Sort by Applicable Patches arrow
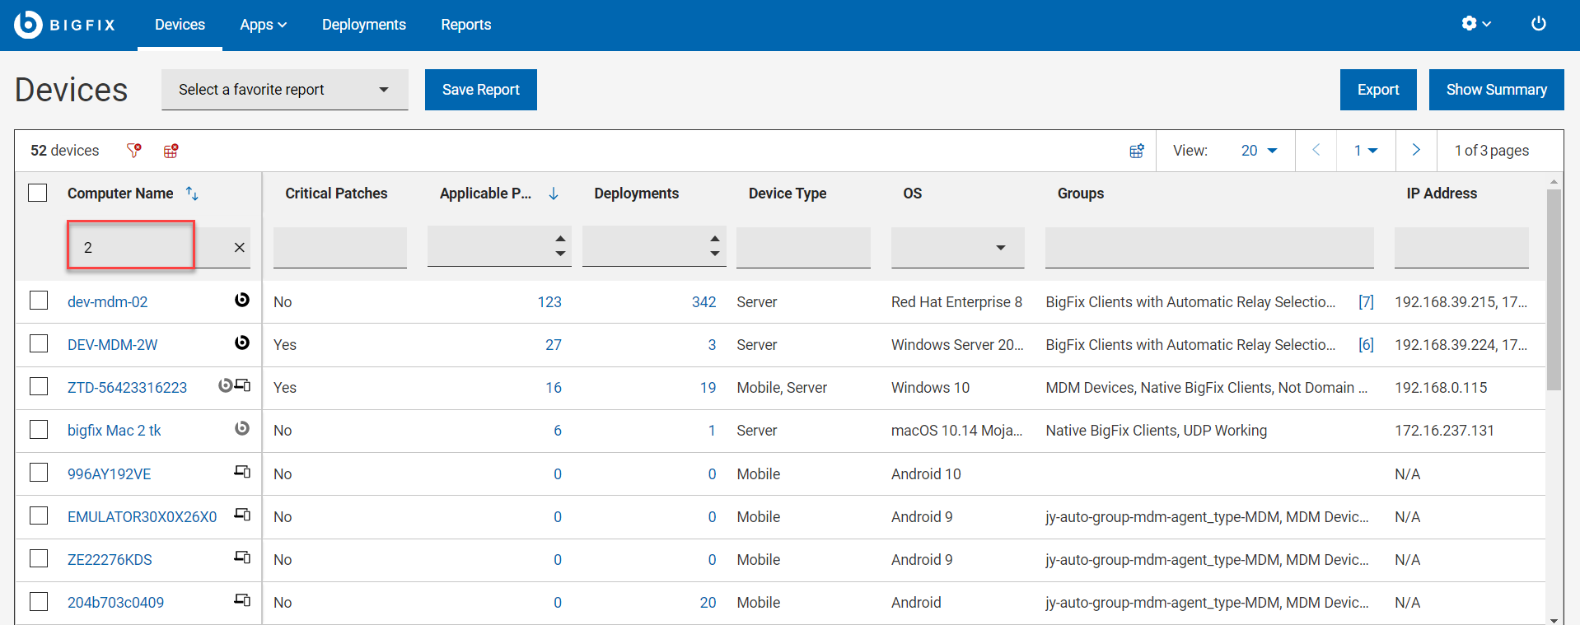Viewport: 1580px width, 625px height. click(554, 194)
